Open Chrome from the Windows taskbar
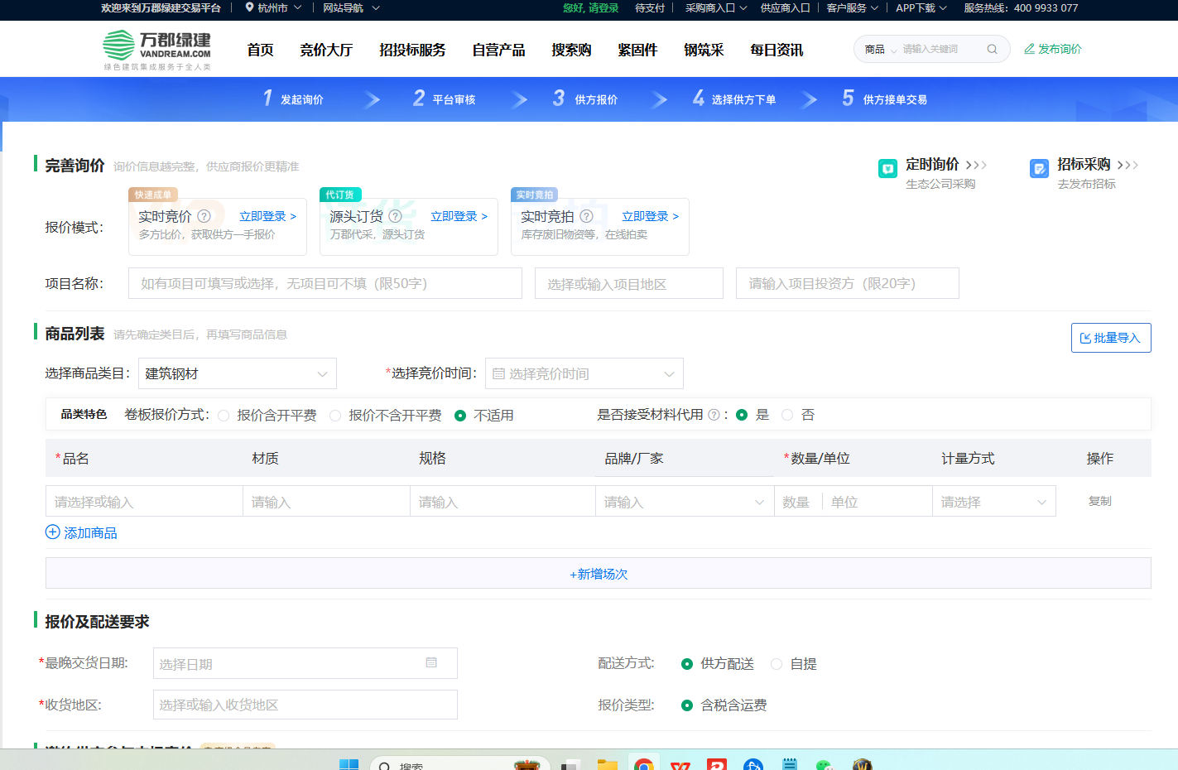1178x770 pixels. pos(643,764)
